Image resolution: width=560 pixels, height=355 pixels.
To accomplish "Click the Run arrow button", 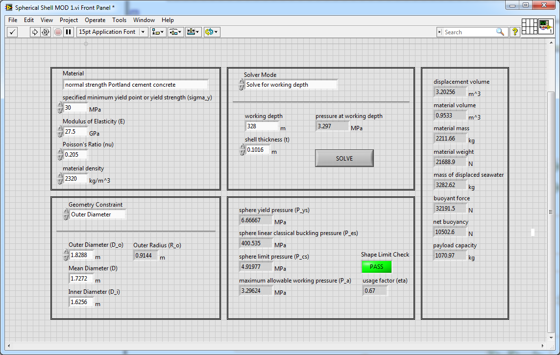I will tap(35, 32).
